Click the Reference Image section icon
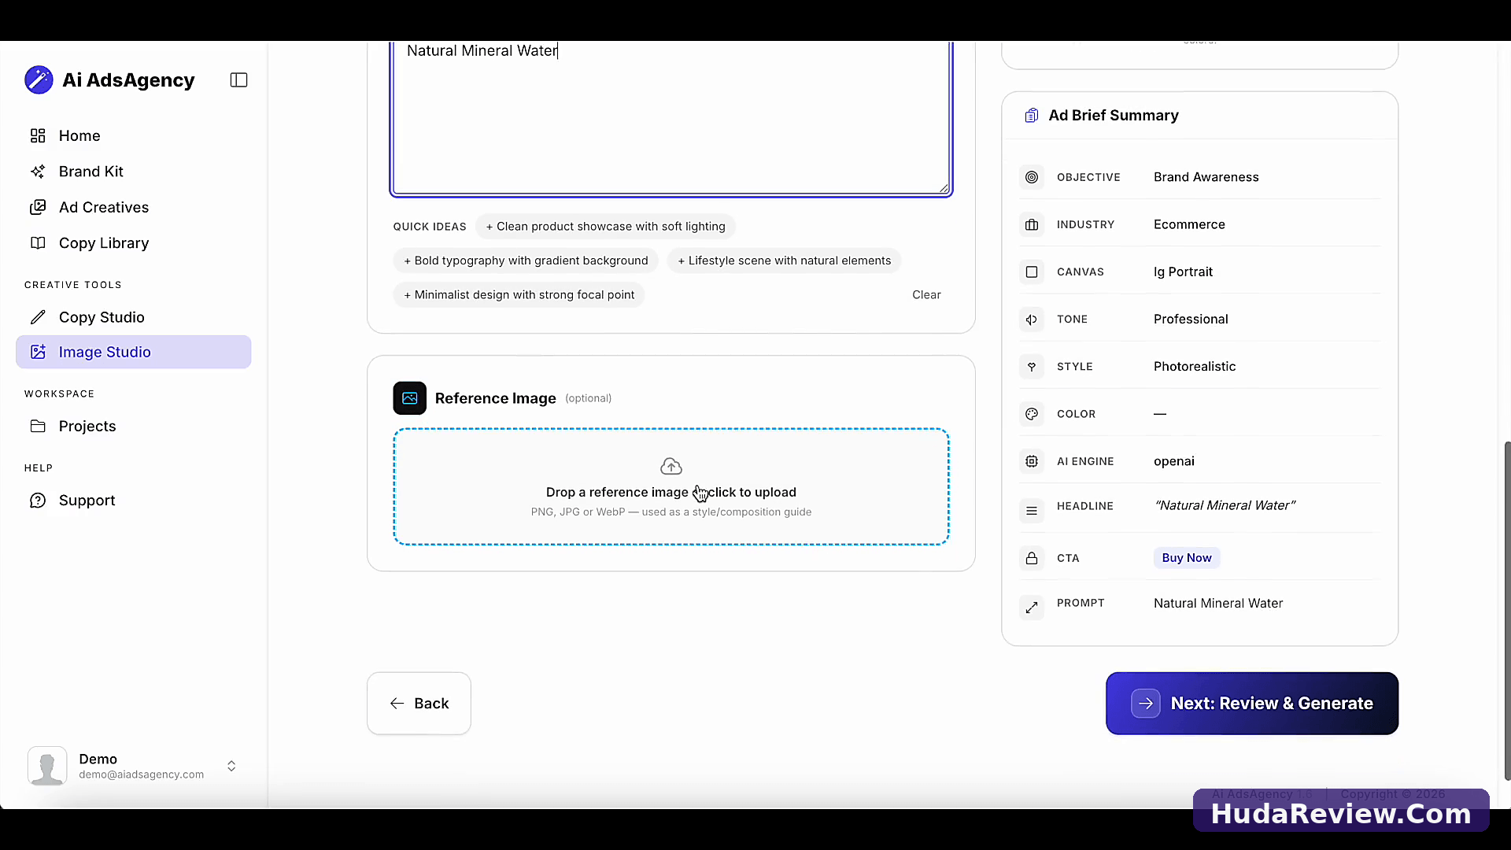This screenshot has height=850, width=1511. click(x=410, y=398)
